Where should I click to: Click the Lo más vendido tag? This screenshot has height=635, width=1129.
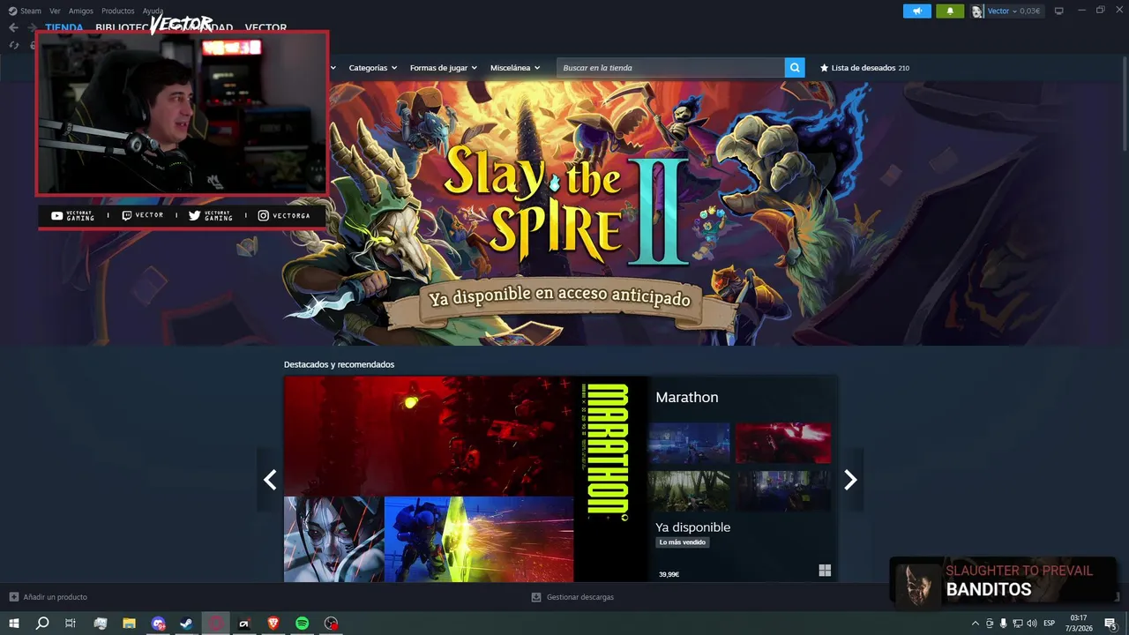click(683, 542)
